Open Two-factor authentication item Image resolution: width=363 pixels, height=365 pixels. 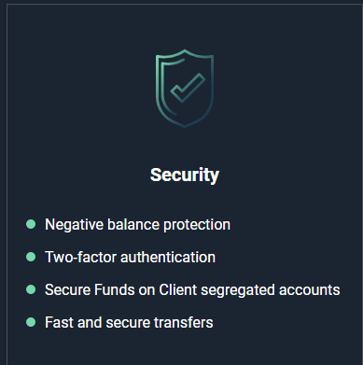pyautogui.click(x=131, y=258)
